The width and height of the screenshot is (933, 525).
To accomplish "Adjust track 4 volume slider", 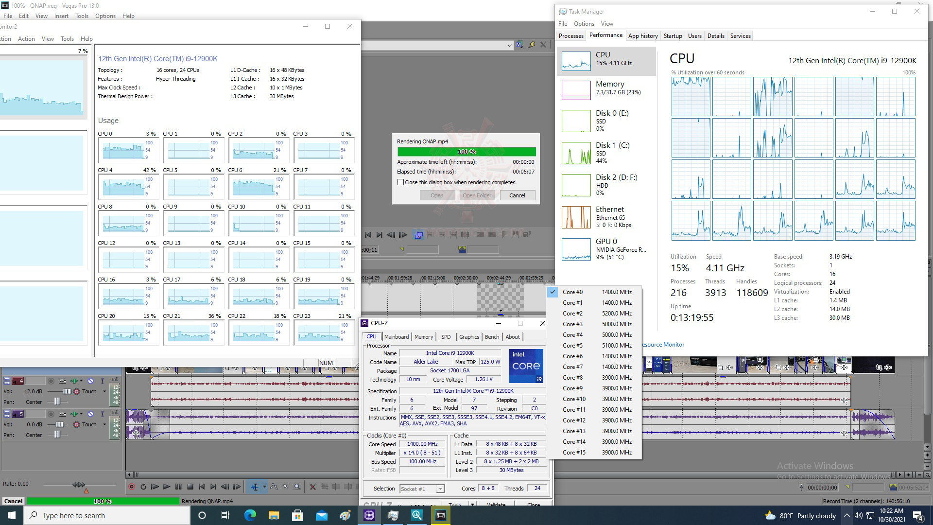I will [x=67, y=391].
